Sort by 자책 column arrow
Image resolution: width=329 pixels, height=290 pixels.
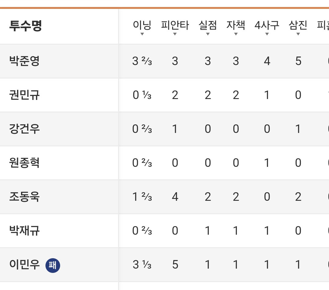point(236,34)
